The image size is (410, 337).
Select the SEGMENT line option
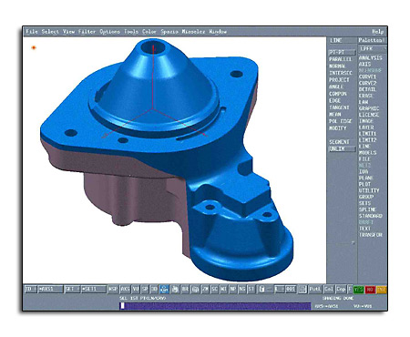(x=340, y=142)
